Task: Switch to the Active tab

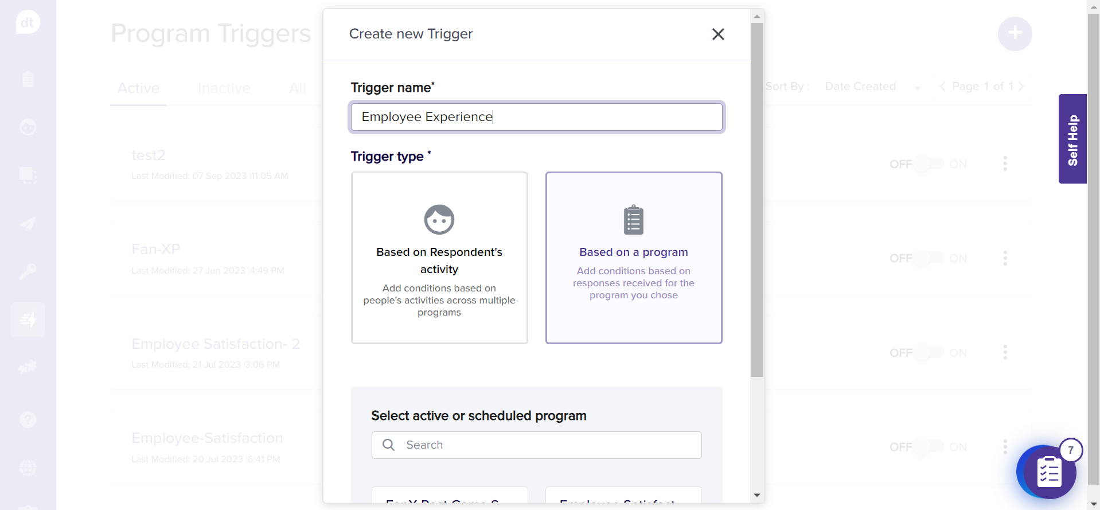Action: (x=138, y=88)
